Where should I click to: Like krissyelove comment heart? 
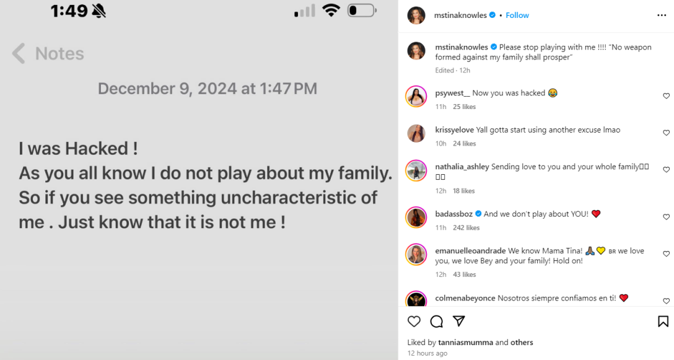point(667,133)
